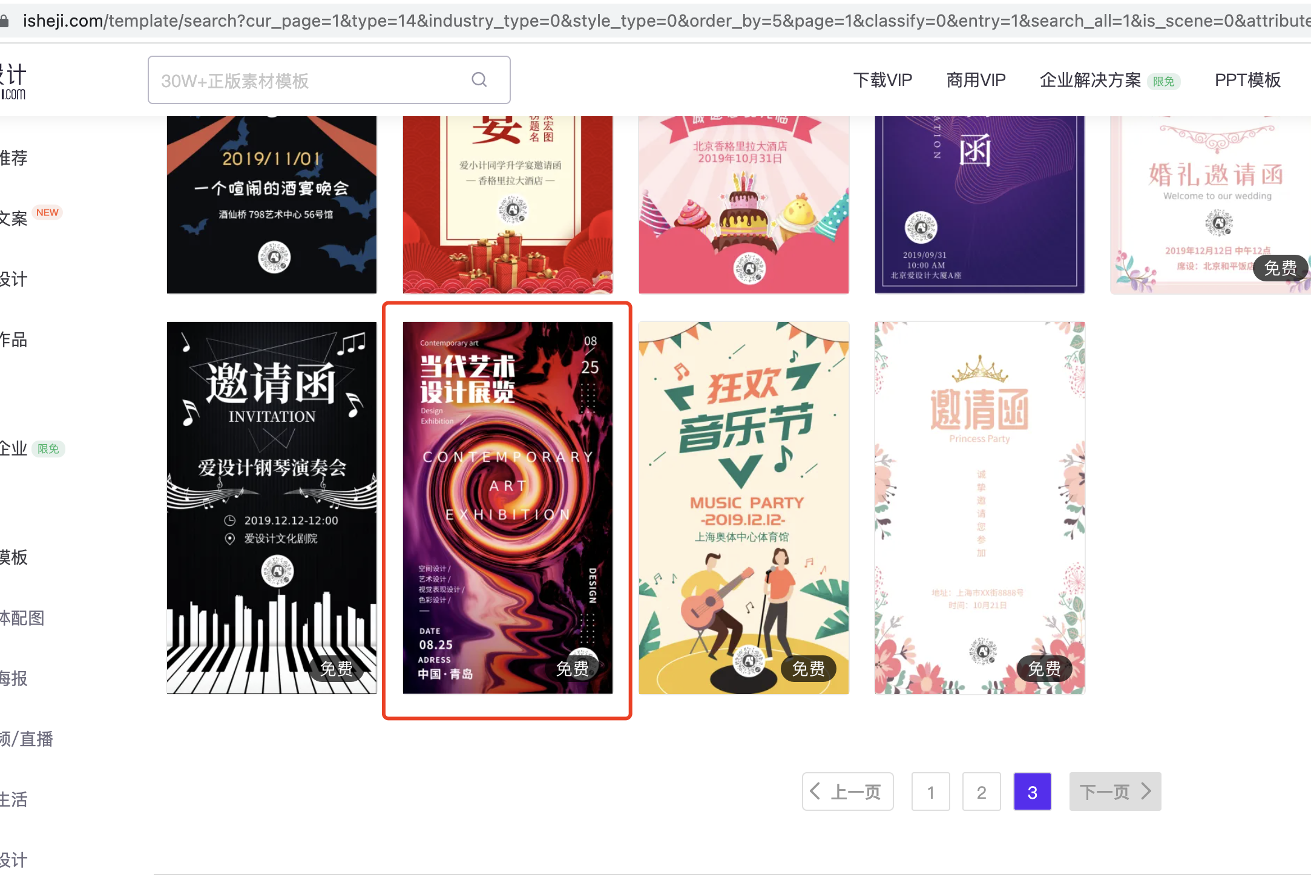1311x875 pixels.
Task: Jump to page 2
Action: pos(981,791)
